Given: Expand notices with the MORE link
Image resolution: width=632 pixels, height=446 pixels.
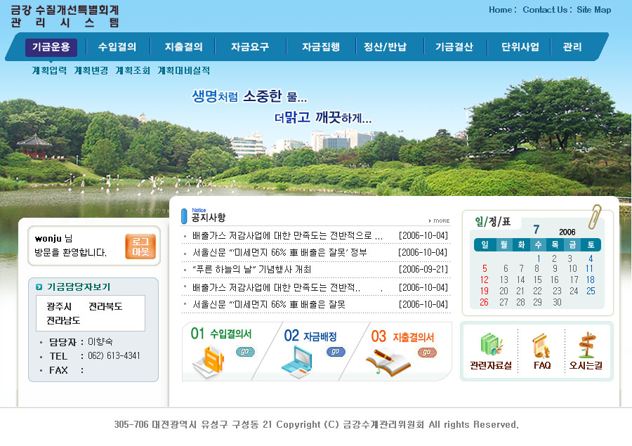Looking at the screenshot, I should click(x=440, y=221).
